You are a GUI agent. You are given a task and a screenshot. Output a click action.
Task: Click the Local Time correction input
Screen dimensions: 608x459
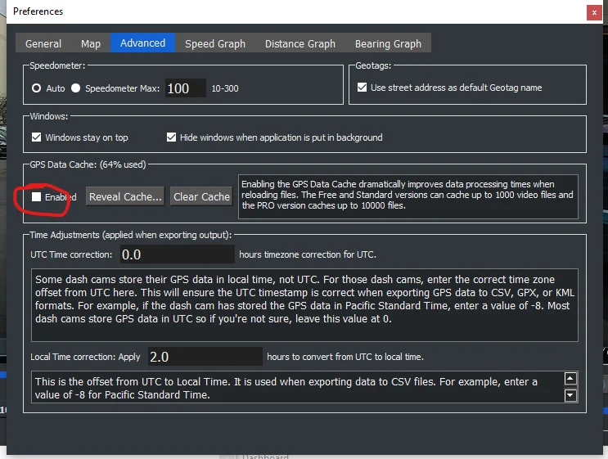click(205, 356)
